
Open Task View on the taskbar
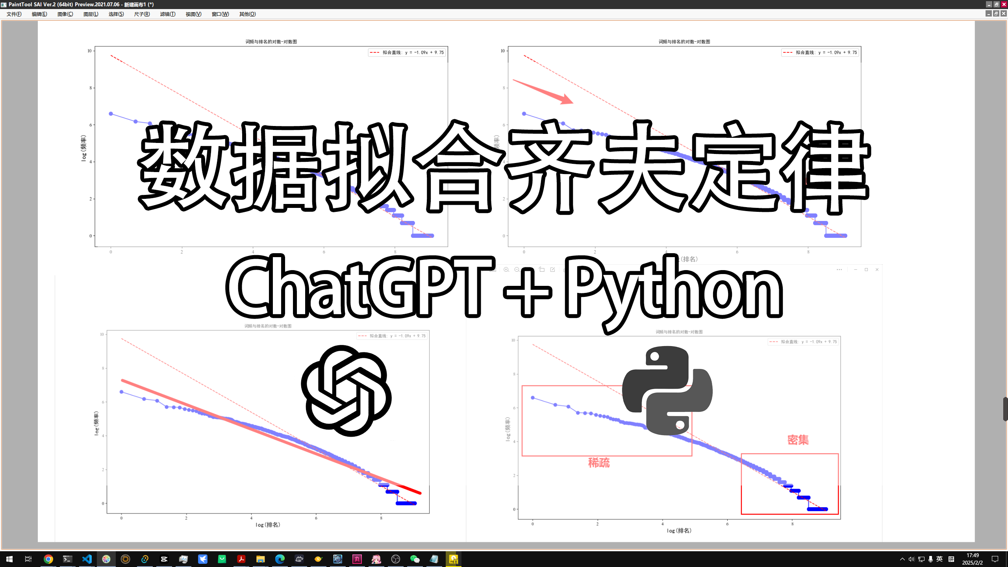pos(28,559)
